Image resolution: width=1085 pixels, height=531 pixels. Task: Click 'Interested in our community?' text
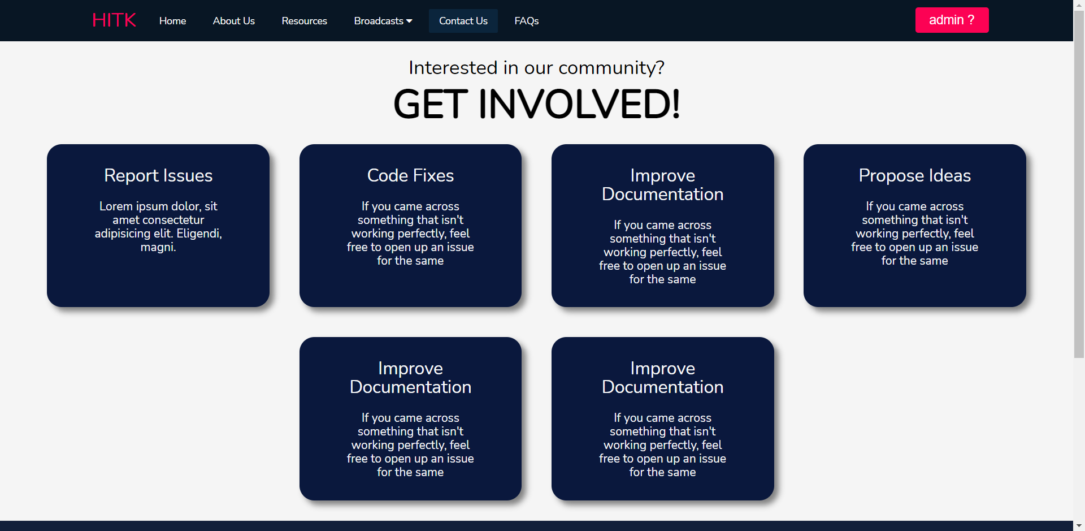click(x=536, y=68)
